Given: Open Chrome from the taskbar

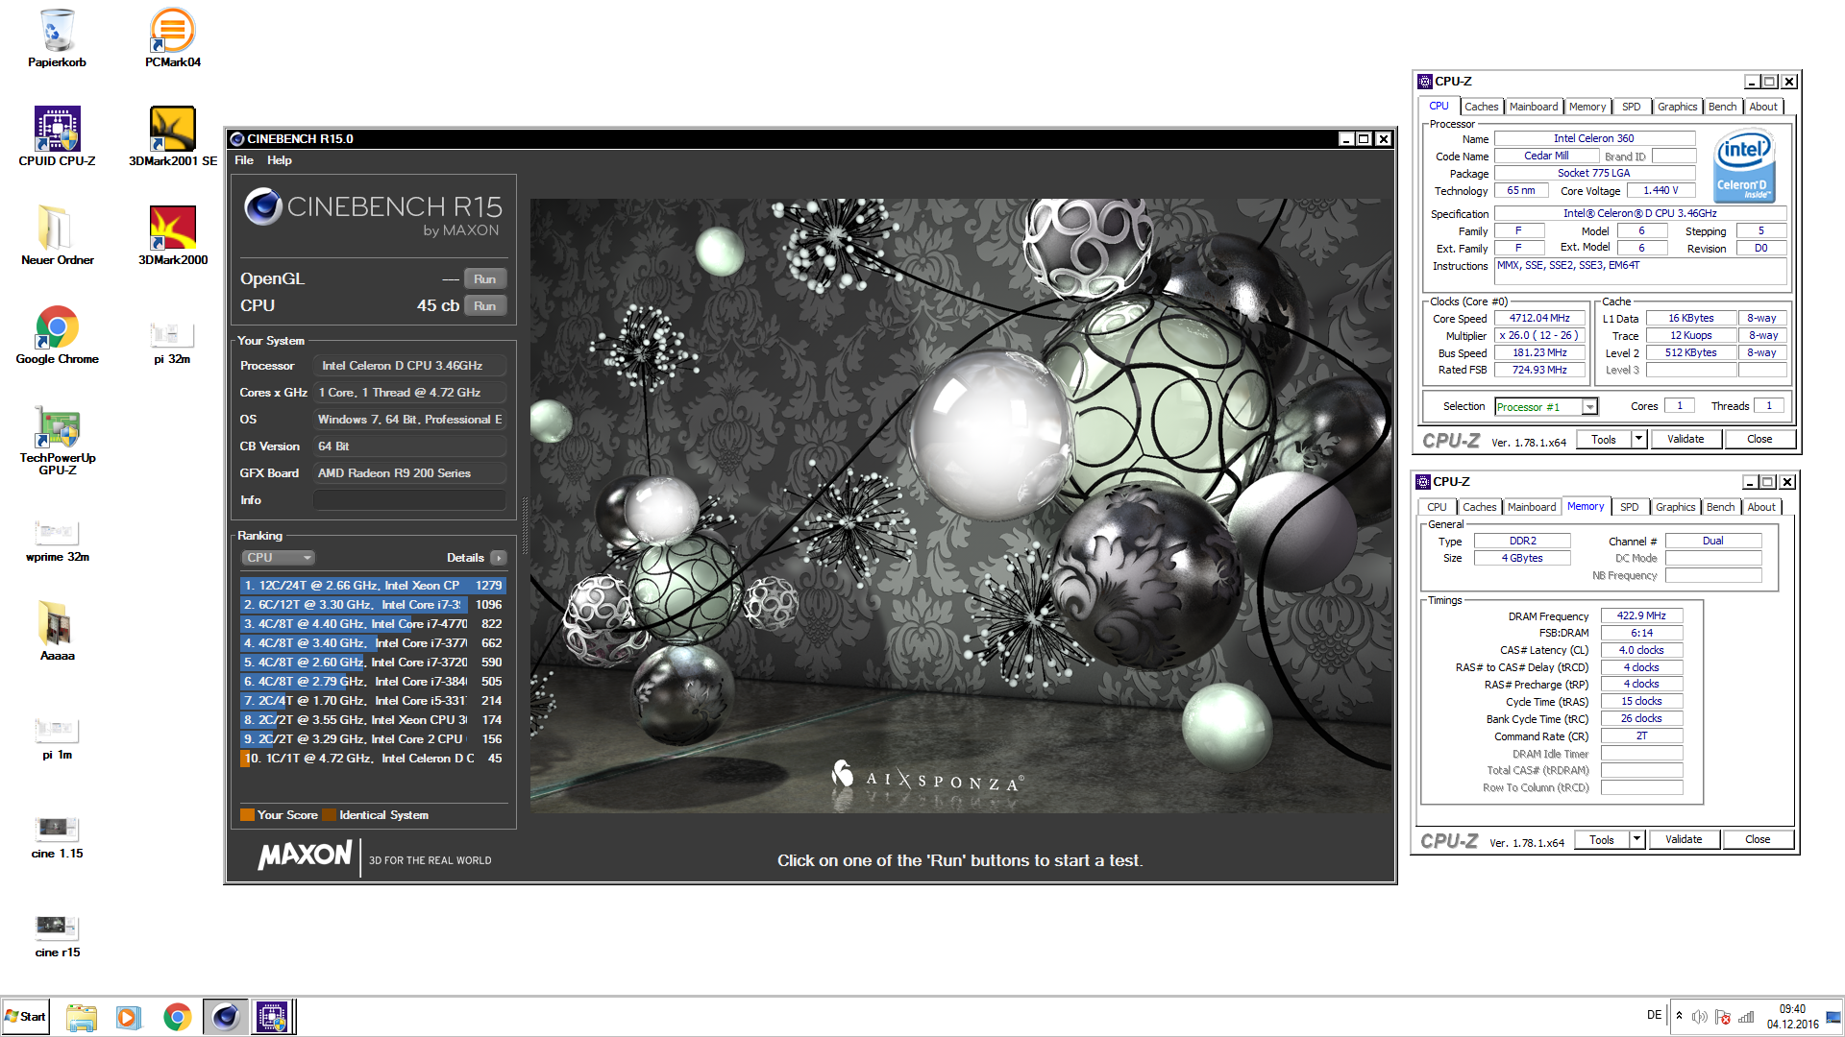Looking at the screenshot, I should [x=177, y=1017].
